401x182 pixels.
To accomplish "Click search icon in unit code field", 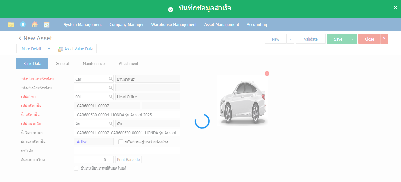I will pyautogui.click(x=111, y=124).
